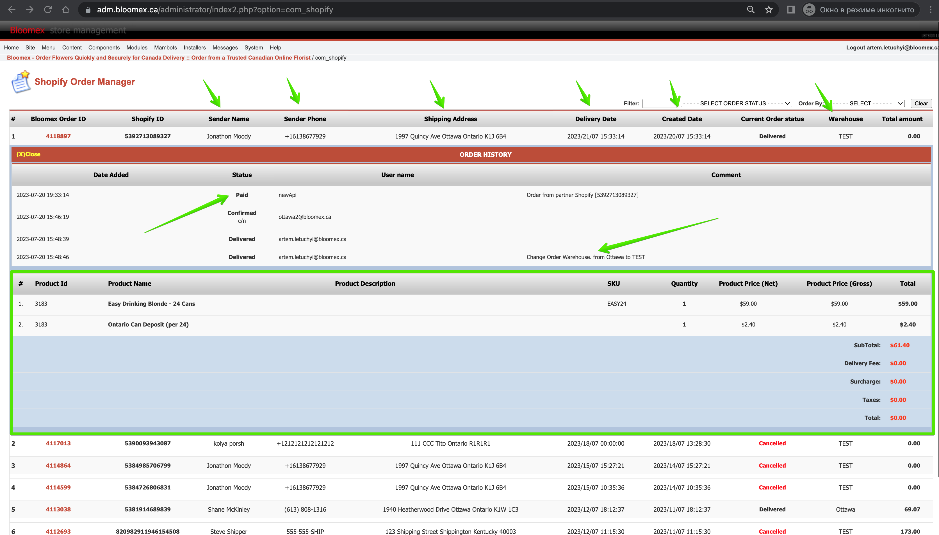The image size is (939, 535).
Task: Click total amount 69.07
Action: pos(912,510)
